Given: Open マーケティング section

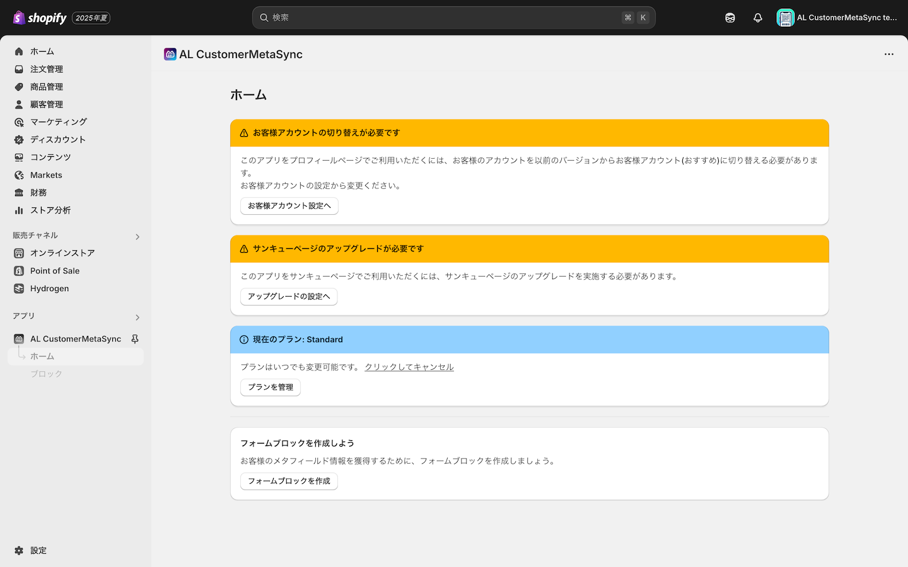Looking at the screenshot, I should 76,122.
